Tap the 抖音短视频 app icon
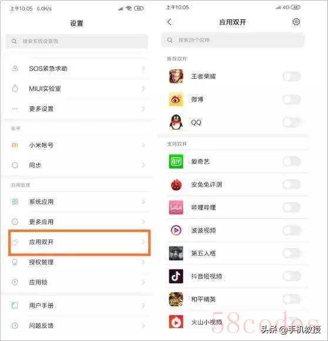The image size is (328, 341). point(176,276)
